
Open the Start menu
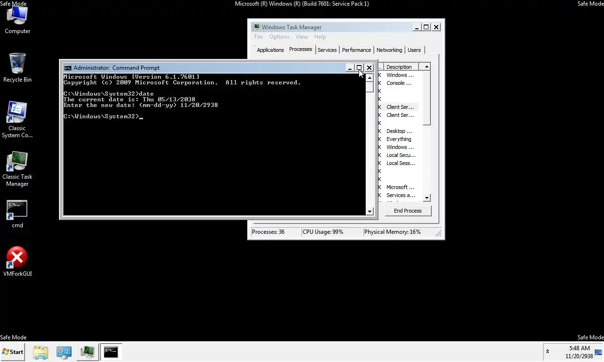tap(13, 352)
